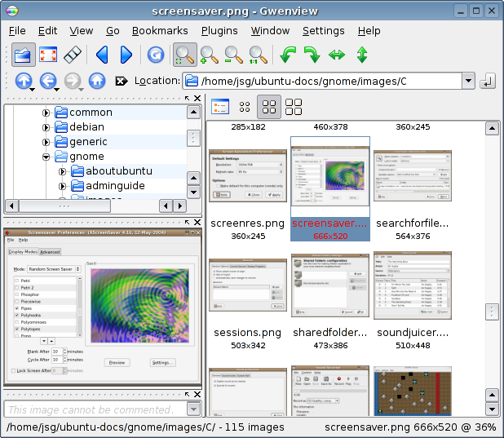
Task: Select the sessions.png thumbnail
Action: (247, 283)
